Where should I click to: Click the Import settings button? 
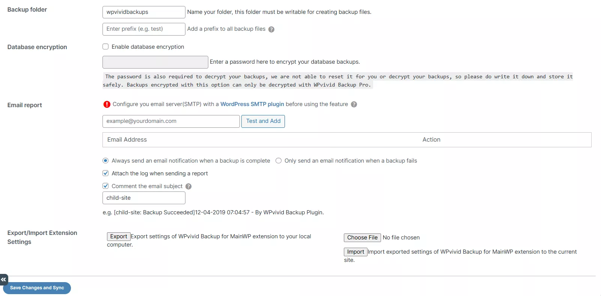pos(355,252)
